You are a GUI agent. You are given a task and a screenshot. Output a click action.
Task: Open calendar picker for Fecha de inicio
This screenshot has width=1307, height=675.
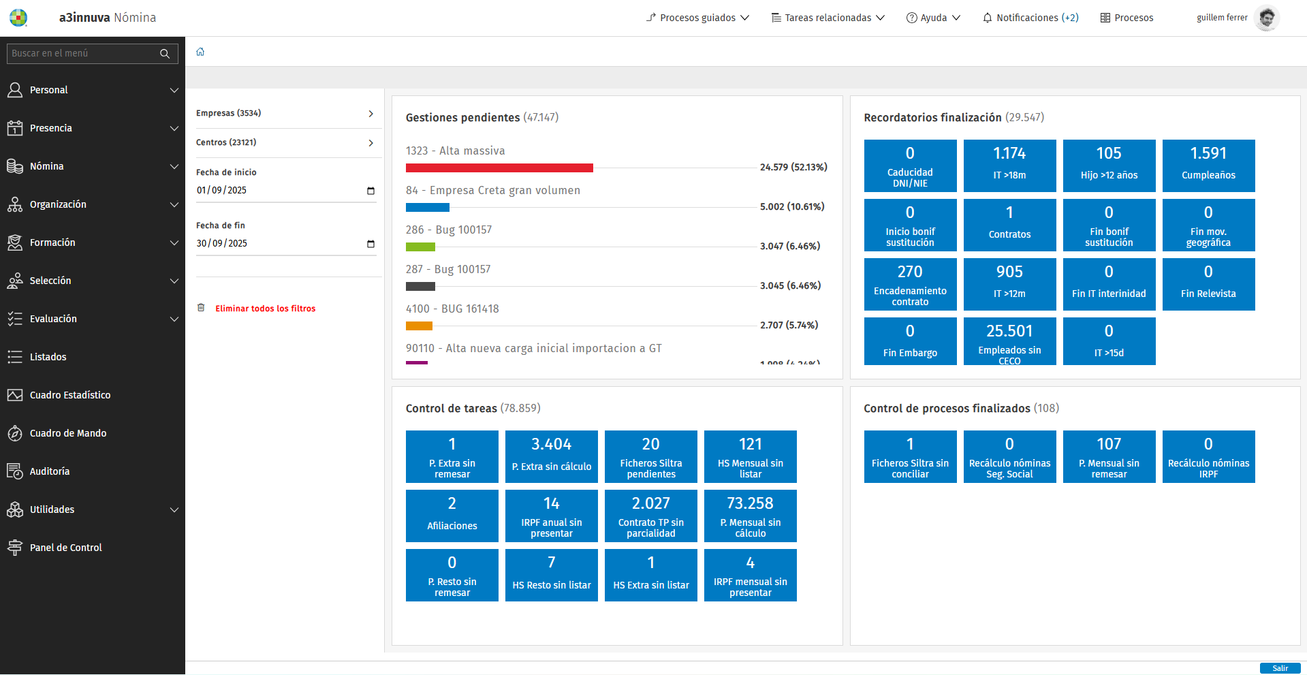371,191
